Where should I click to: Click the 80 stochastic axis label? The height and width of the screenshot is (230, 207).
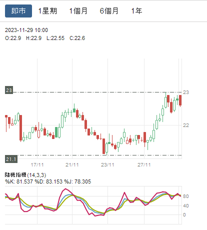point(186,196)
